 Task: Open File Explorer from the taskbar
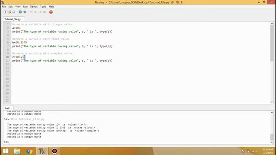click(17, 151)
